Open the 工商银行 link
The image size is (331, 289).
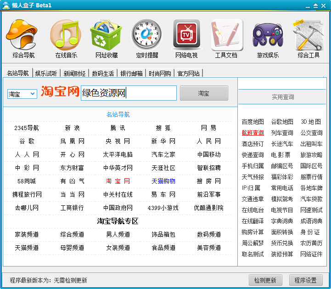pyautogui.click(x=72, y=208)
